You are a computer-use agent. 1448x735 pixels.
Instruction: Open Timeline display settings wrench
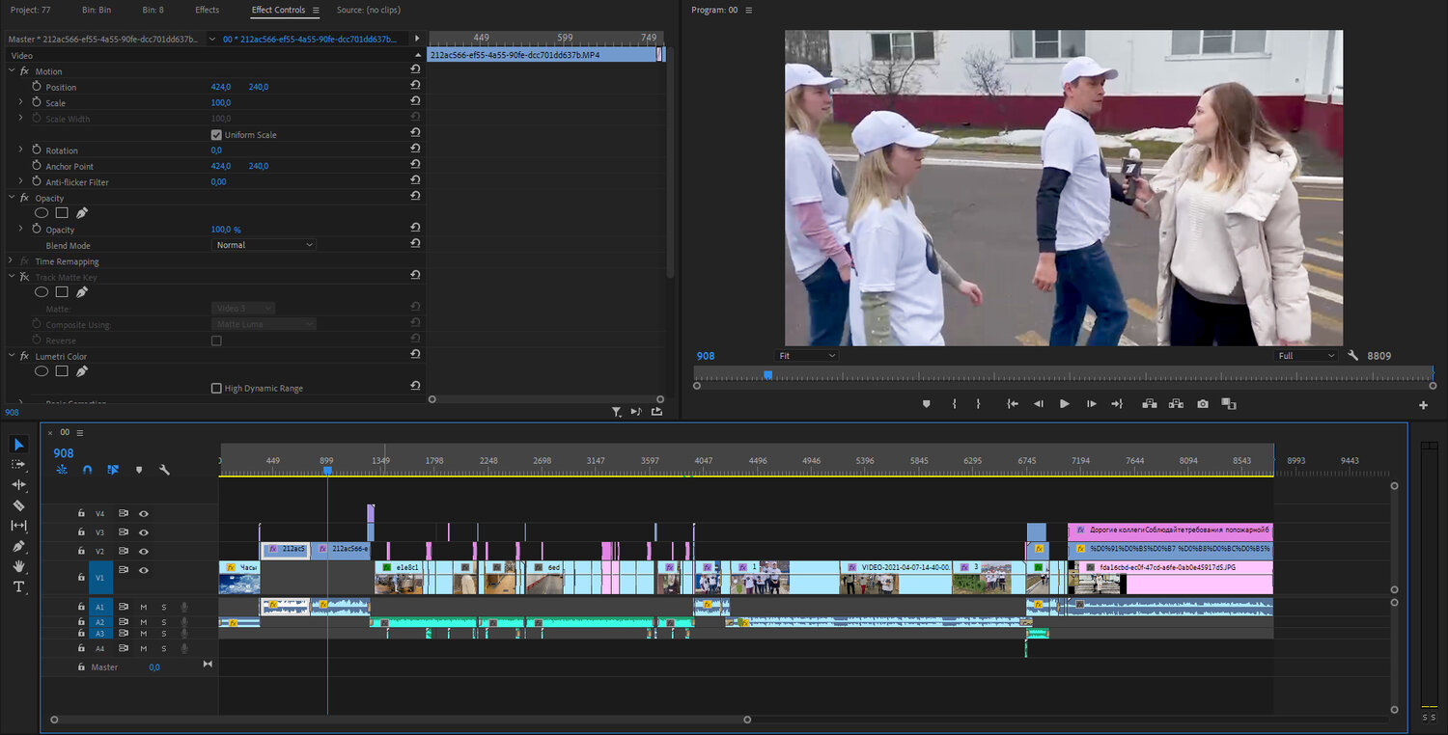(165, 470)
